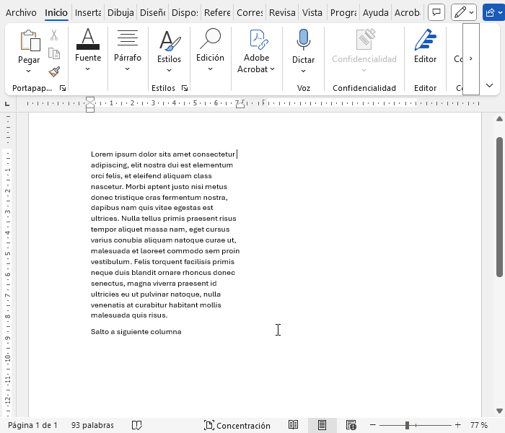505x433 pixels.
Task: Switch to Modo de lectura view
Action: [x=294, y=425]
